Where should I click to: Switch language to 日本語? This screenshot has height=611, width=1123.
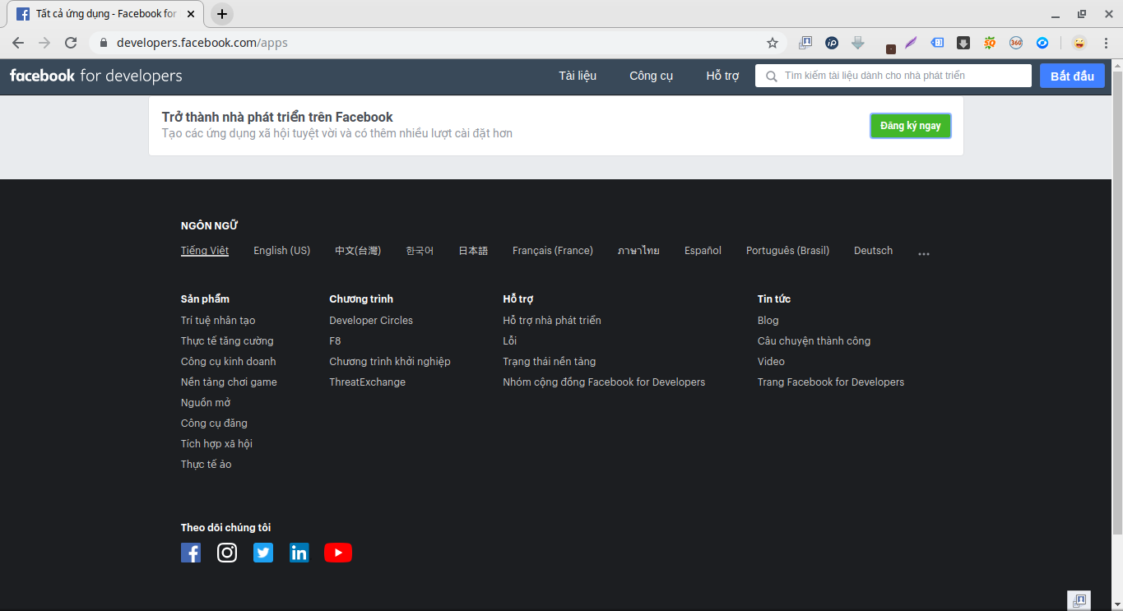pos(473,251)
